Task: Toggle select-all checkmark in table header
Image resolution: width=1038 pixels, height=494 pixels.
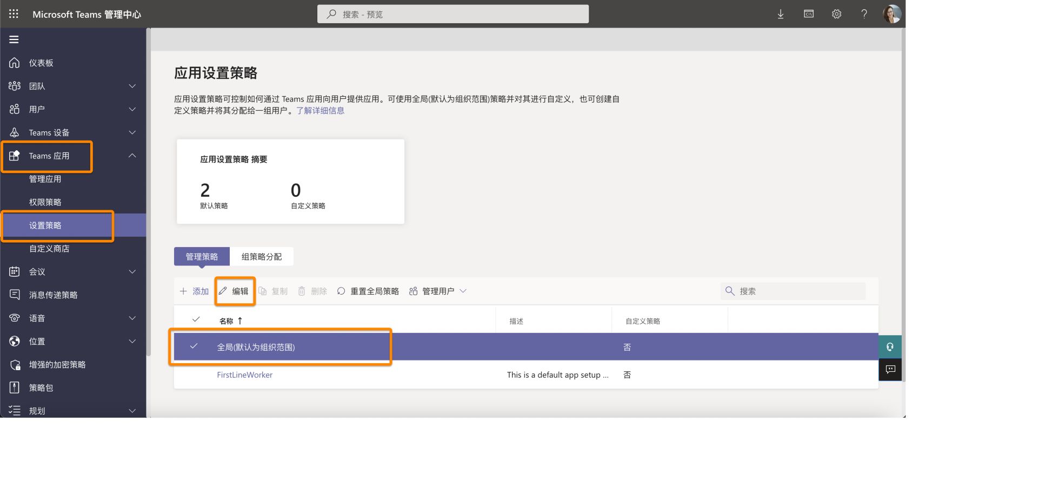Action: 196,319
